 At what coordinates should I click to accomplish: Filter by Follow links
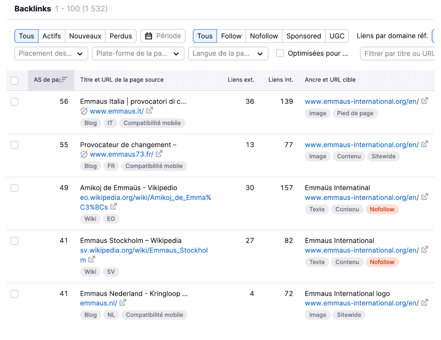pos(231,36)
